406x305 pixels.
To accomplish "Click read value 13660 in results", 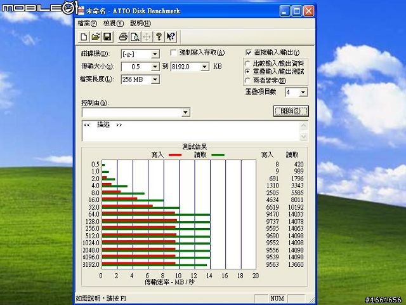I will (296, 264).
